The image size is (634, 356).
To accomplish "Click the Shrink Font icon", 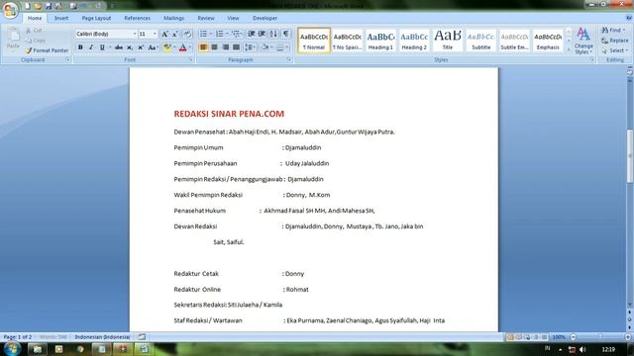I will point(175,34).
